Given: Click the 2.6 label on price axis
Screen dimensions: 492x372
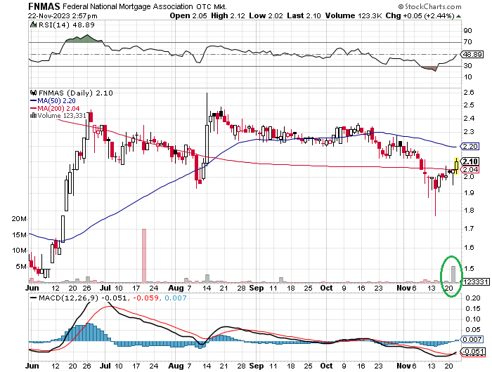Looking at the screenshot, I should 469,93.
